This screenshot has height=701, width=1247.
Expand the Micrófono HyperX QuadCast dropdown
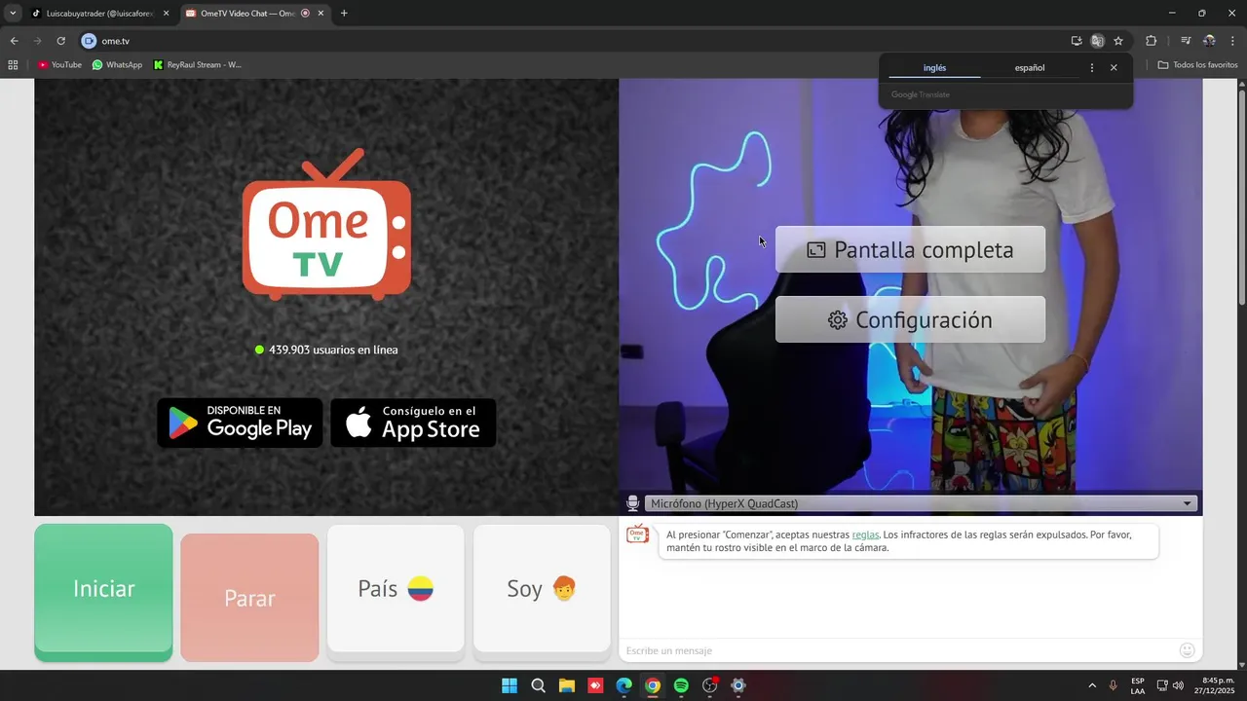tap(921, 503)
